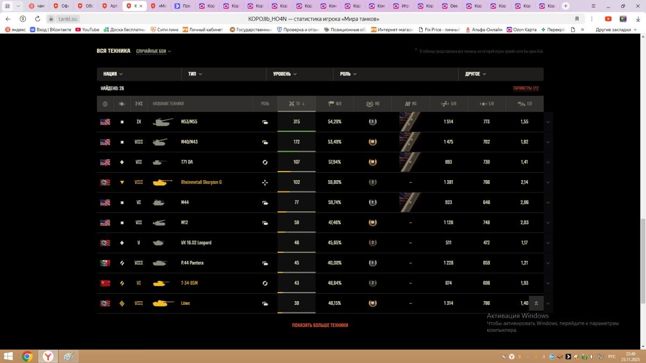Click the win rate flag column header

click(x=334, y=104)
